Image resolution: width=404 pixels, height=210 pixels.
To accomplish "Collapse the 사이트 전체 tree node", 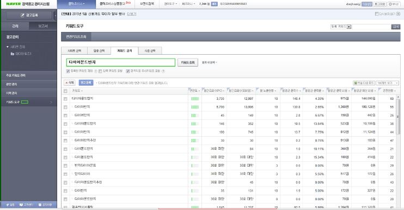I will [x=8, y=47].
